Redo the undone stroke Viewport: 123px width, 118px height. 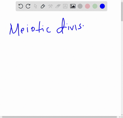point(28,6)
